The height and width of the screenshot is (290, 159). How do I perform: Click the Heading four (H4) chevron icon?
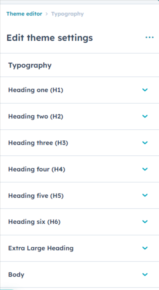(145, 169)
